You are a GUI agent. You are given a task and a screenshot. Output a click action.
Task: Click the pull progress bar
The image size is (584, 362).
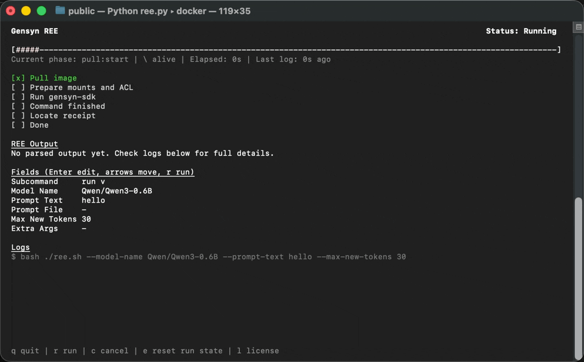pyautogui.click(x=286, y=50)
